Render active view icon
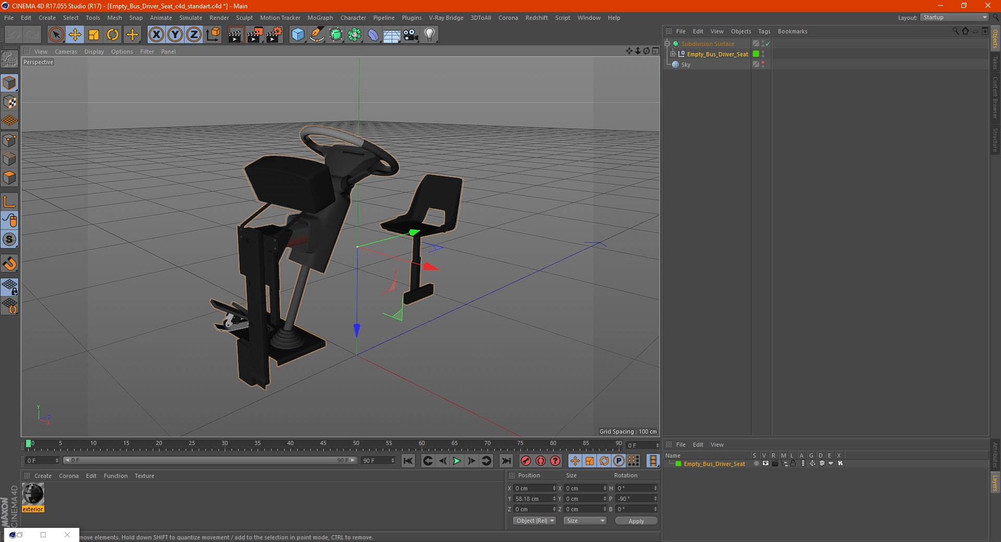 pos(236,35)
